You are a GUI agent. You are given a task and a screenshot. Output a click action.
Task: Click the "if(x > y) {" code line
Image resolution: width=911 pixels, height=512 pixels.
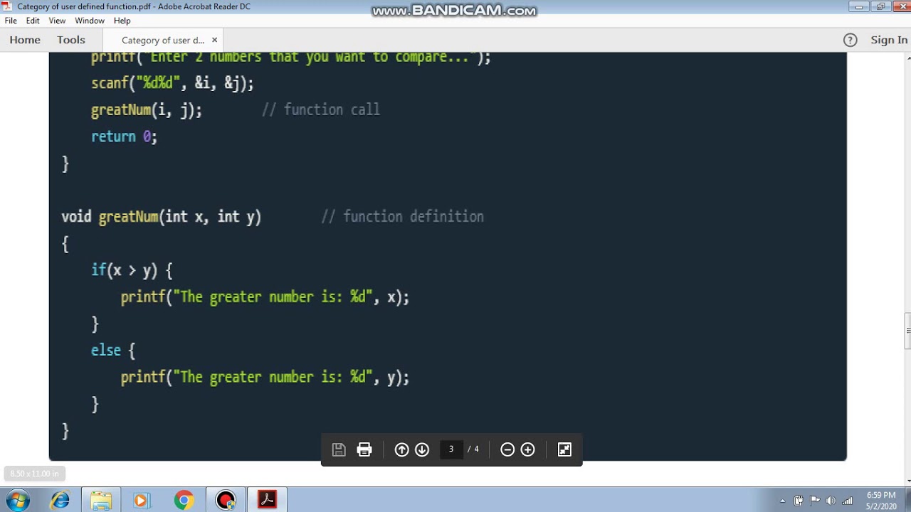132,270
